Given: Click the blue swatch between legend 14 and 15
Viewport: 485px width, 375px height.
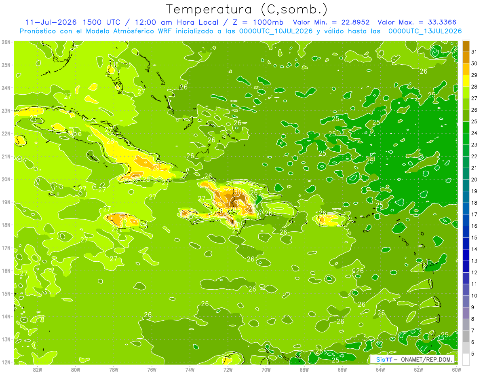Looking at the screenshot, I should pos(466,244).
